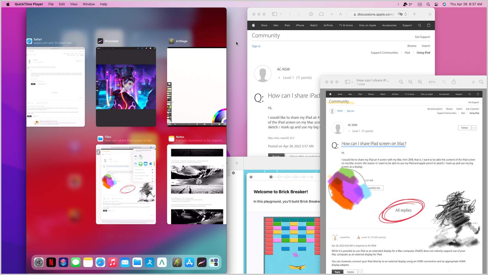This screenshot has height=275, width=488.
Task: Open the View menu in QuickTime Player
Action: [74, 4]
